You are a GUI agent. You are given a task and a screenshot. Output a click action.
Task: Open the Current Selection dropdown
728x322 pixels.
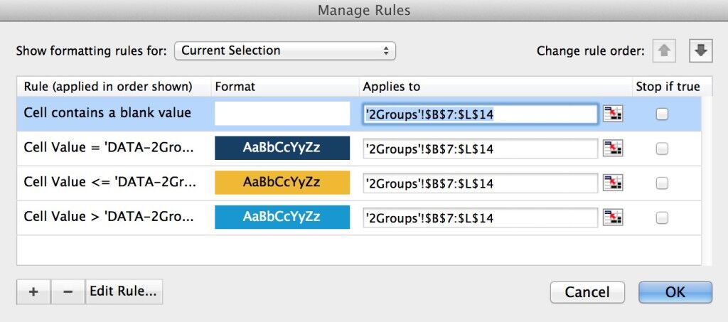pyautogui.click(x=284, y=50)
